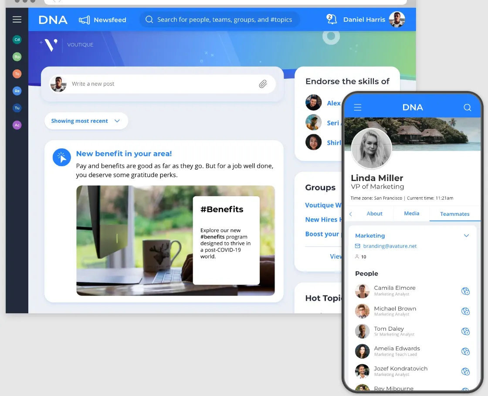Open Shirl in endorse skills list
Viewport: 488px width, 396px height.
coord(334,143)
